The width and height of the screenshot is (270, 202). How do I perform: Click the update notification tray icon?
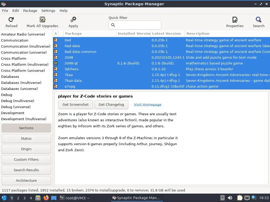pos(253,197)
